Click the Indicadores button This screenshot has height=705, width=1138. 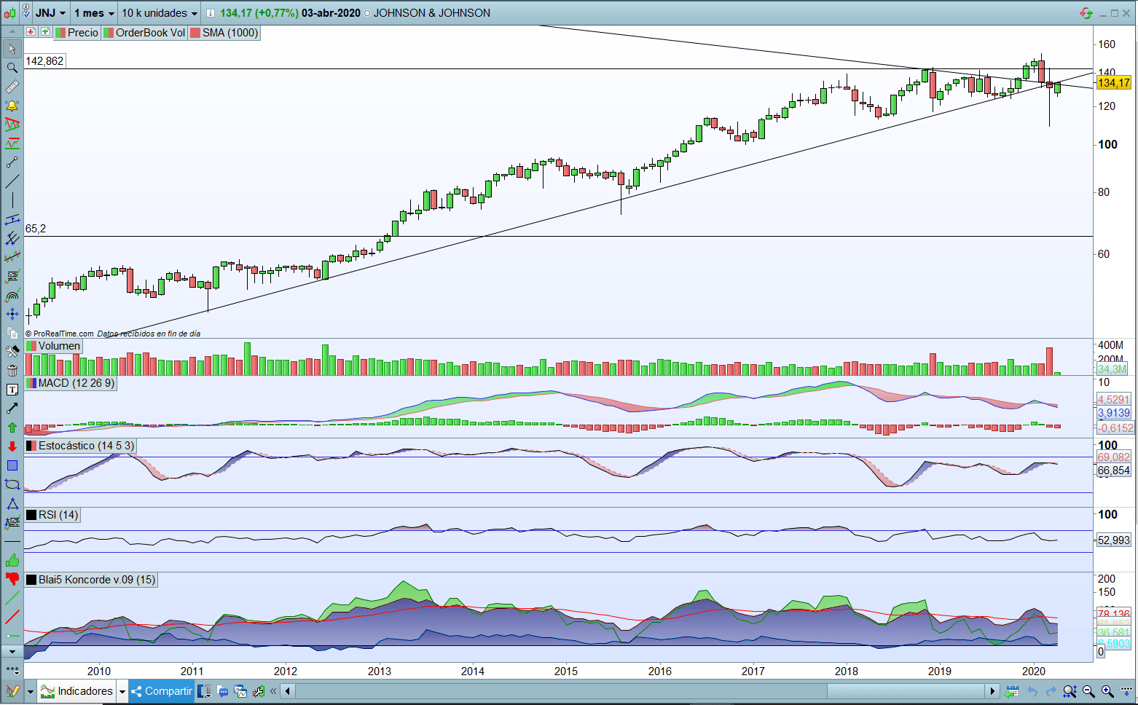pos(77,691)
